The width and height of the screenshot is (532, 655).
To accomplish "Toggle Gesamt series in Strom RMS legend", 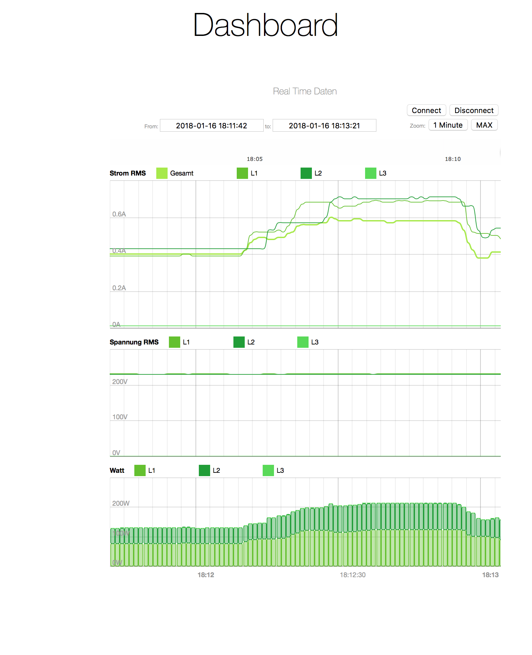I will 162,173.
